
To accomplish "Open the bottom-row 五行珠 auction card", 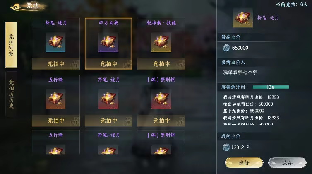I will tap(56, 142).
